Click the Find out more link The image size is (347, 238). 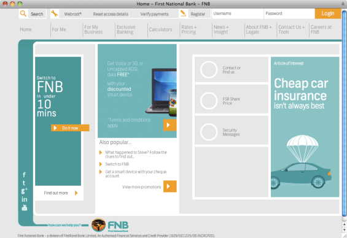click(56, 193)
